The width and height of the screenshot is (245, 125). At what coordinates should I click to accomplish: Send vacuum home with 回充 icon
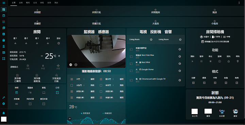229,61
